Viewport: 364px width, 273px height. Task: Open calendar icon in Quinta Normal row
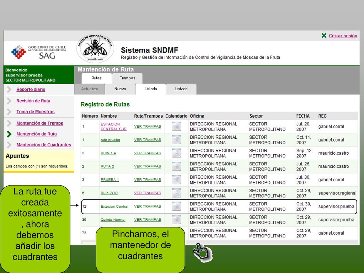pyautogui.click(x=176, y=220)
